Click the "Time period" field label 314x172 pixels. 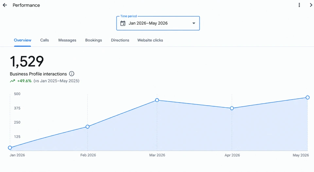129,16
